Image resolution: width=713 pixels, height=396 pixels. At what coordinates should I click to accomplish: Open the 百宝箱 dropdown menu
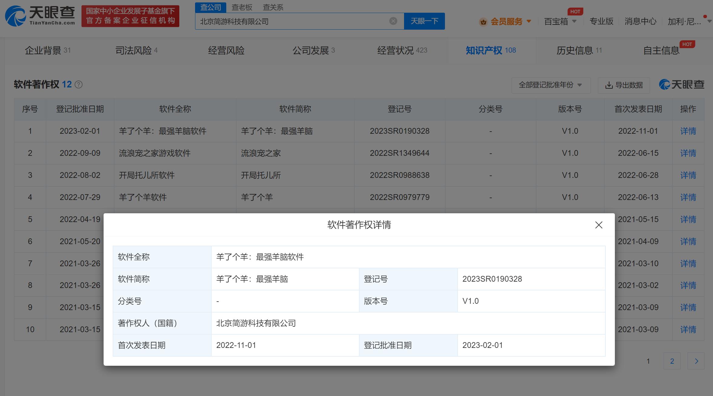coord(560,21)
